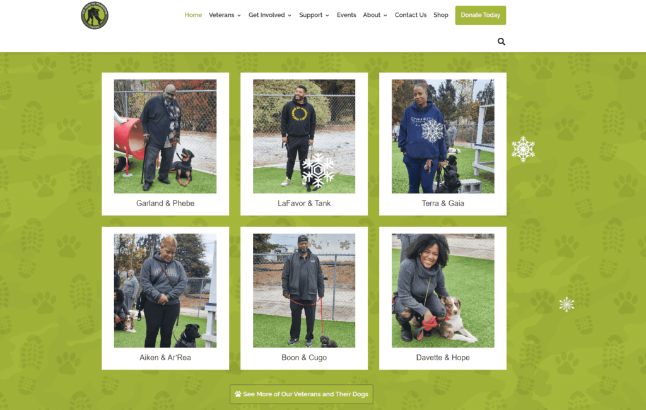Click the round dog foundation logo
The width and height of the screenshot is (646, 410).
tap(95, 15)
